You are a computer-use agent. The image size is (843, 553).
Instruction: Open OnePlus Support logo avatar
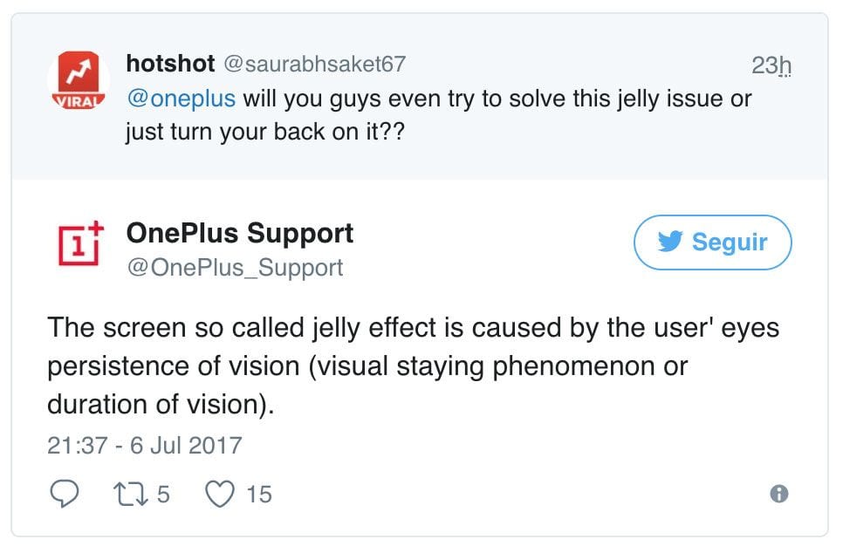tap(80, 243)
